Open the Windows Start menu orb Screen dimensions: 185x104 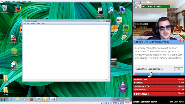[3, 99]
